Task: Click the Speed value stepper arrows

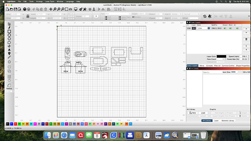Action: (x=248, y=56)
